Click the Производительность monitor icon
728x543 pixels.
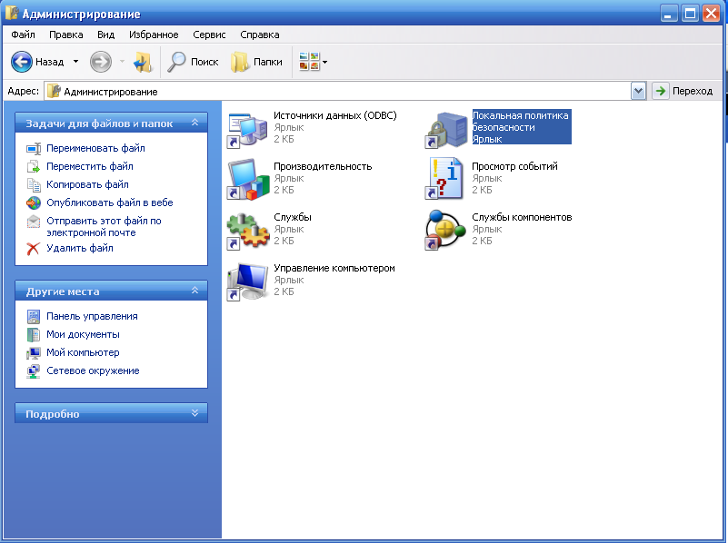(247, 180)
